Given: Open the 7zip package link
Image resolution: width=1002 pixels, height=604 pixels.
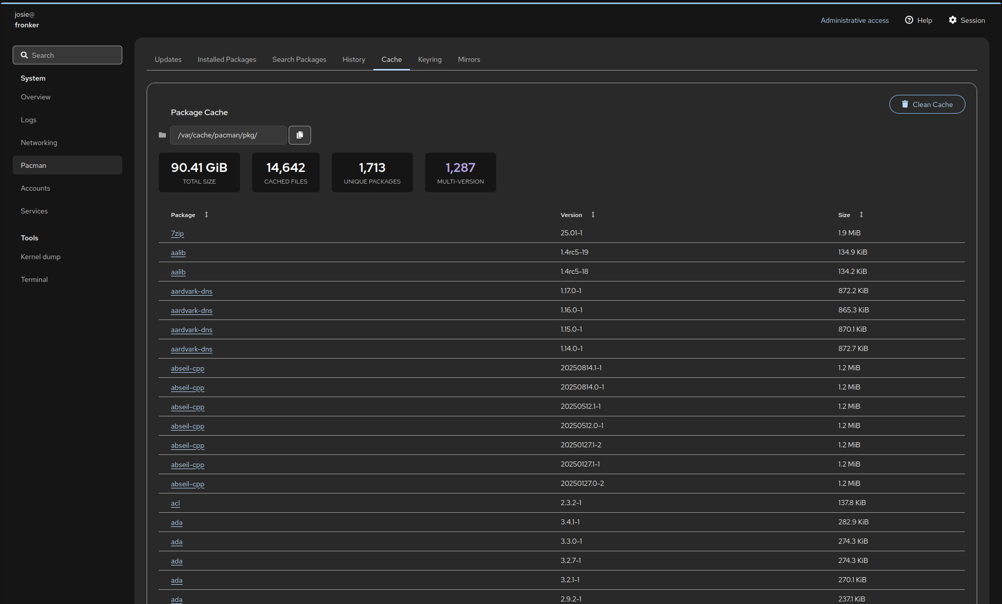Looking at the screenshot, I should pyautogui.click(x=177, y=233).
